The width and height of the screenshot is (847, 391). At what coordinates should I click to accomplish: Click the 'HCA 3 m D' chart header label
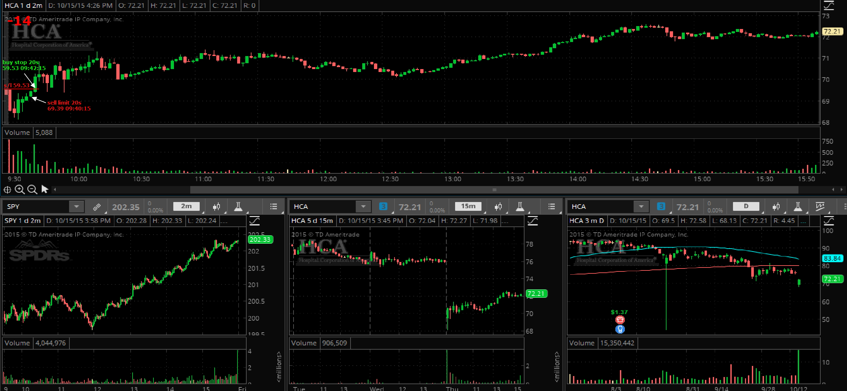pos(586,221)
